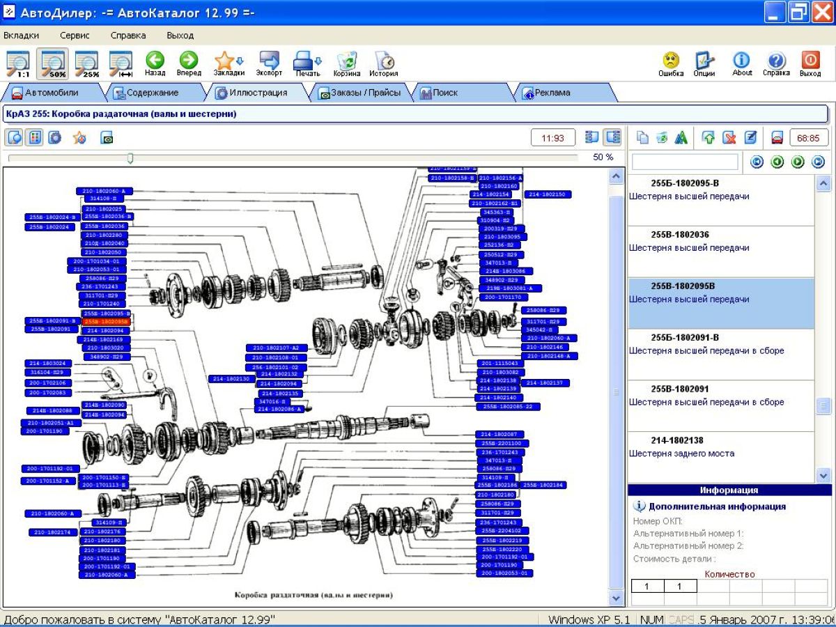Viewport: 836px width, 627px height.
Task: Click the 214-1802150 part label in diagram
Action: [x=548, y=194]
